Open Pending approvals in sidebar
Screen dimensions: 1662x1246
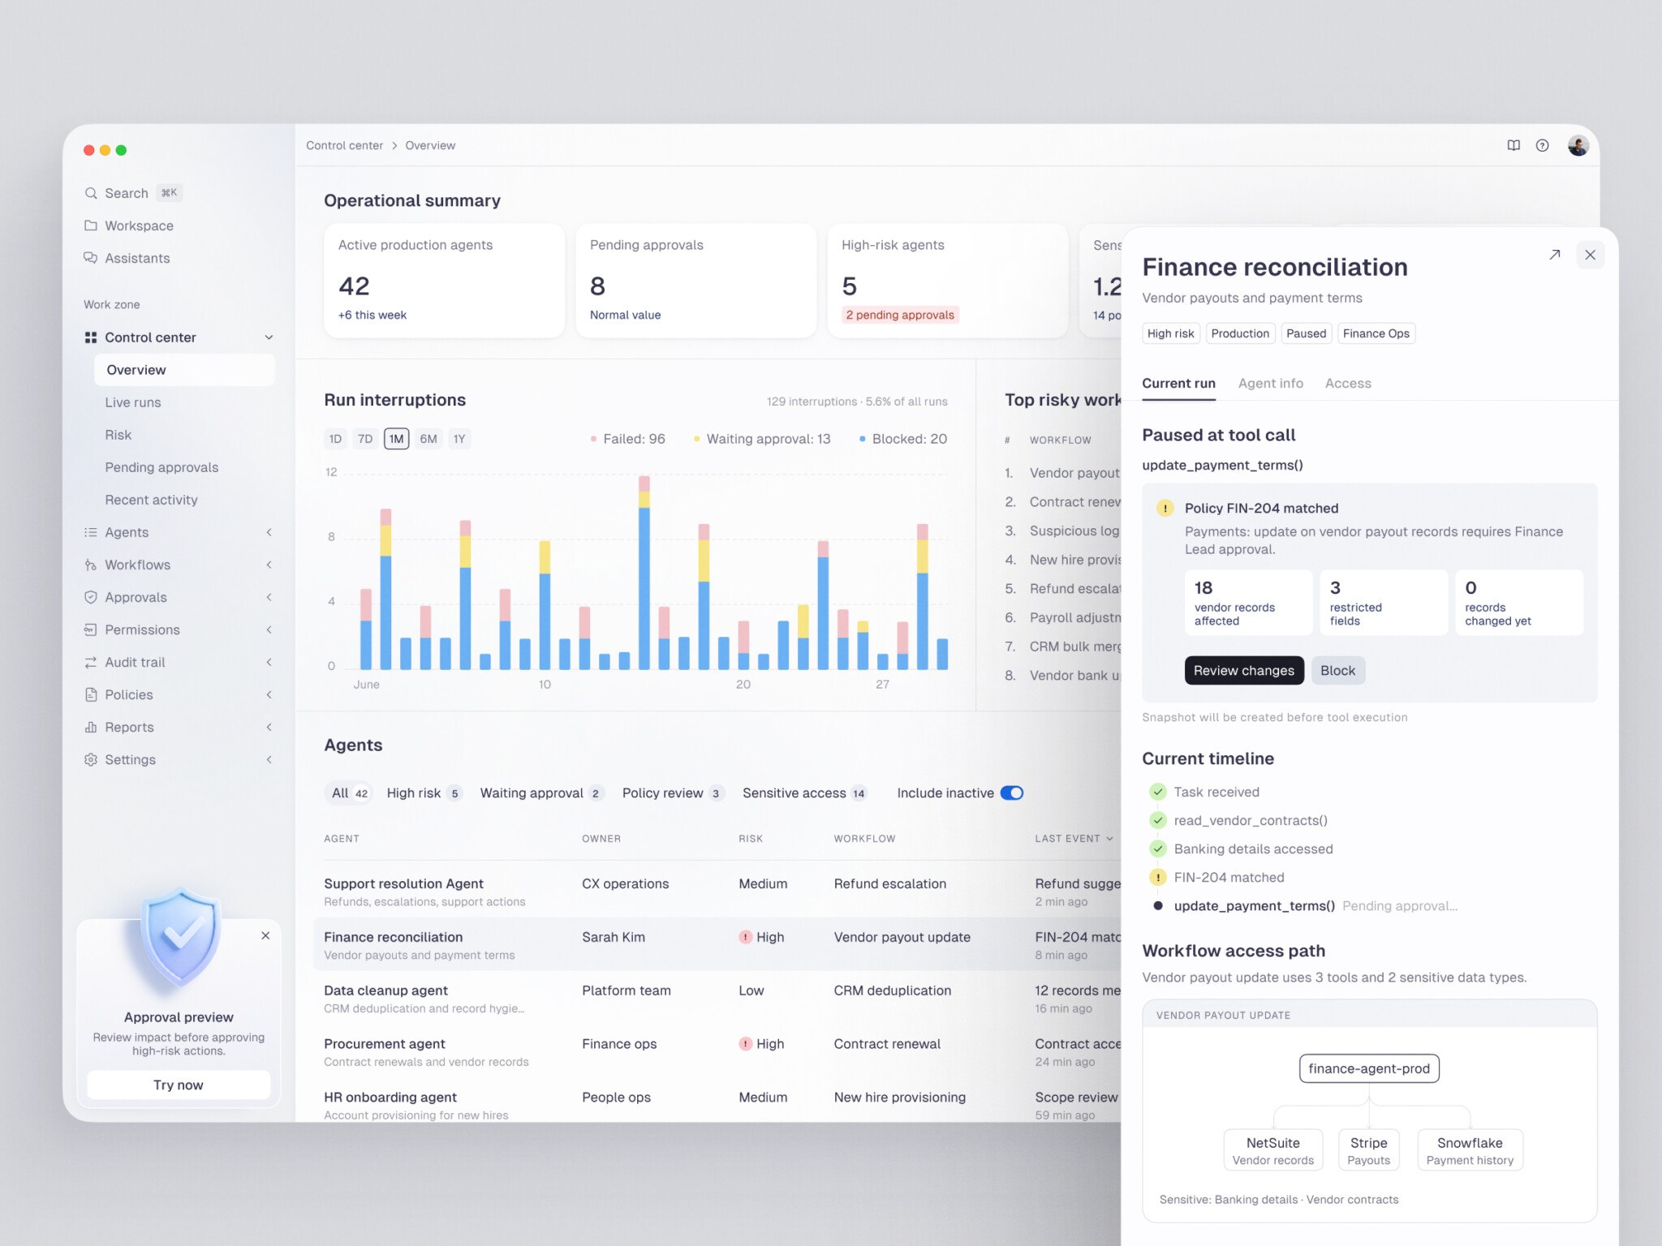point(161,467)
